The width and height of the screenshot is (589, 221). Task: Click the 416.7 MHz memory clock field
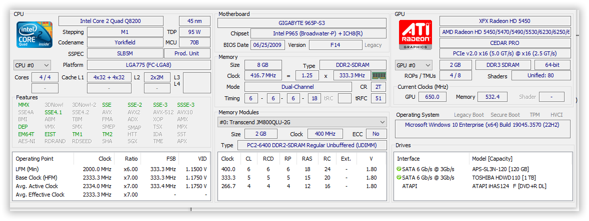(x=263, y=76)
